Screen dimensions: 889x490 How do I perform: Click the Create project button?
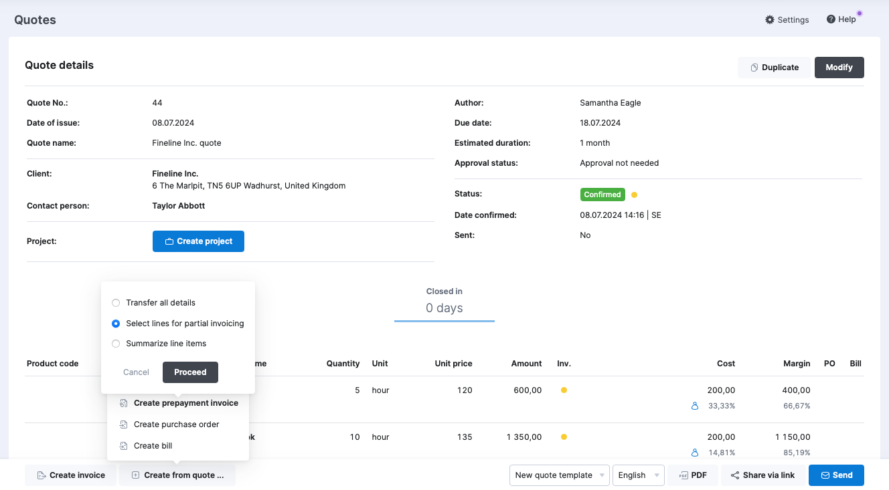198,241
